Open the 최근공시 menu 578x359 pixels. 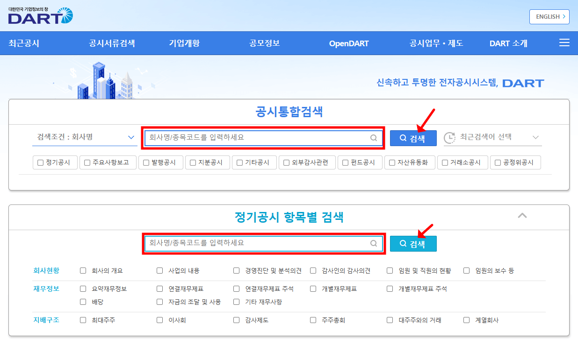coord(24,43)
